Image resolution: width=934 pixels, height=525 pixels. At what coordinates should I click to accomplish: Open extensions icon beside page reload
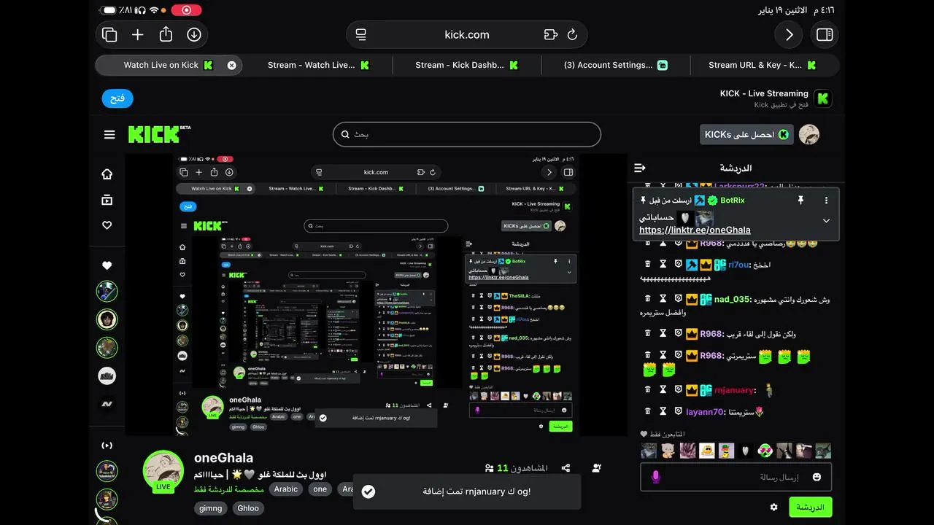coord(551,34)
